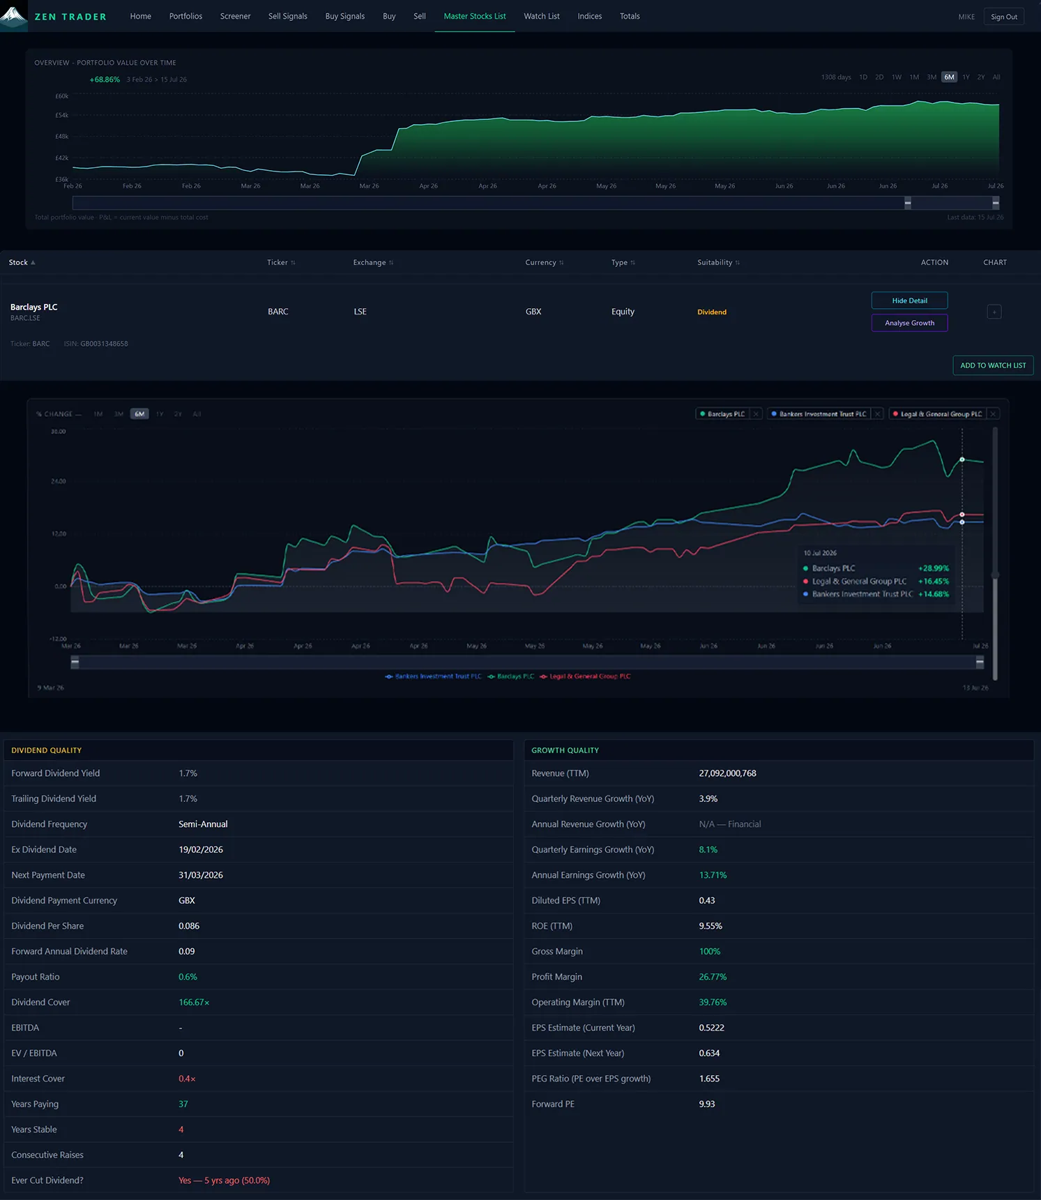The width and height of the screenshot is (1041, 1200).
Task: Click the % change chart left range handle
Action: click(75, 662)
